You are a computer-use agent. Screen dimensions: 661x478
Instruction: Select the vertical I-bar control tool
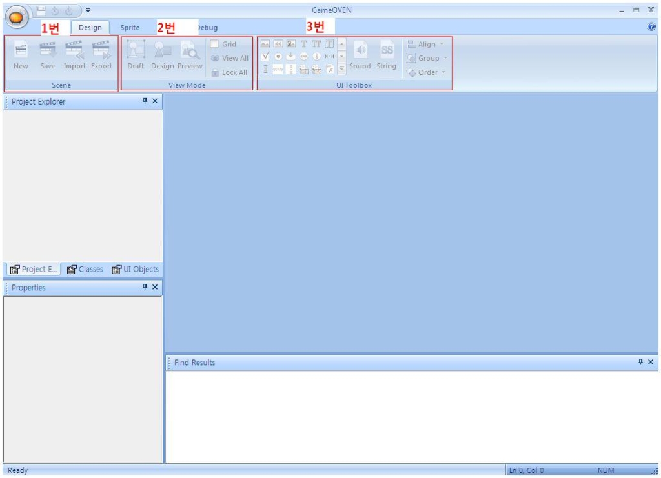point(265,69)
